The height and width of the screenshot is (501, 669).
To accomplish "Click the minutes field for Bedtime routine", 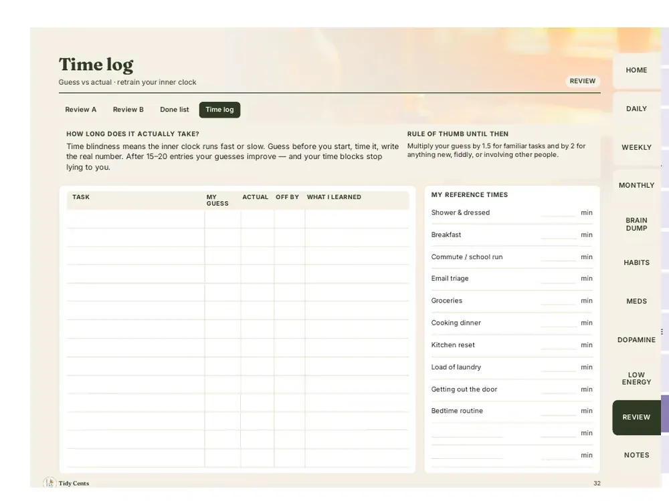I will pyautogui.click(x=559, y=411).
